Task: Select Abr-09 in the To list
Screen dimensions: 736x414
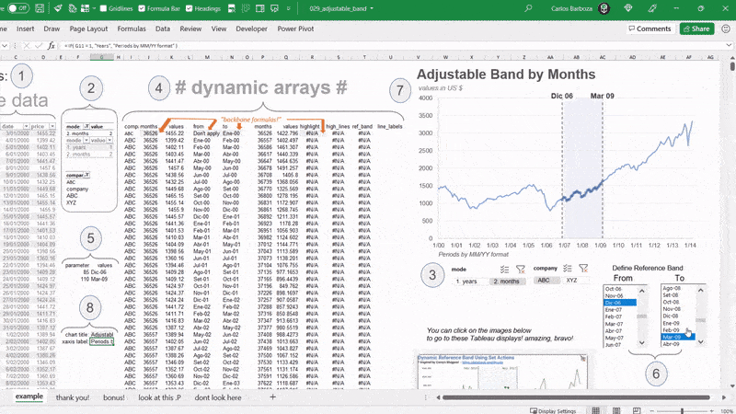Action: [677, 344]
